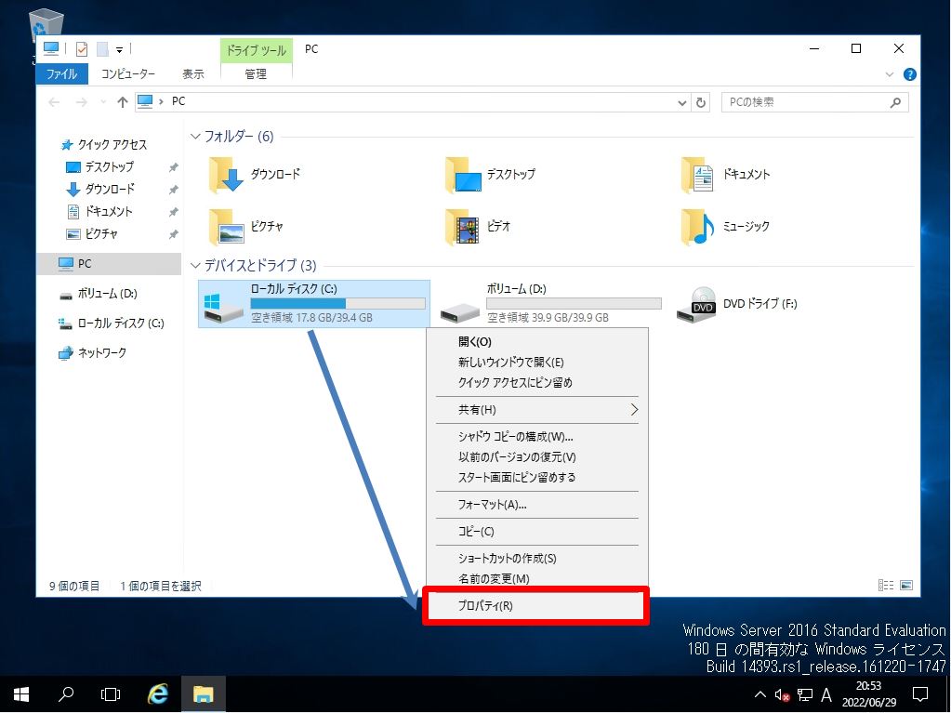Choose 開く(O) in the context menu
Image resolution: width=951 pixels, height=713 pixels.
pyautogui.click(x=537, y=342)
